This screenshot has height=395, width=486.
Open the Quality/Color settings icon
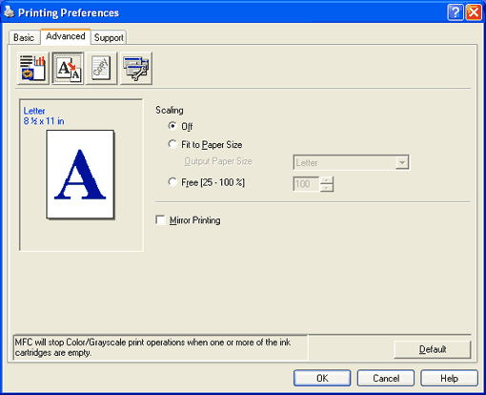pos(33,68)
